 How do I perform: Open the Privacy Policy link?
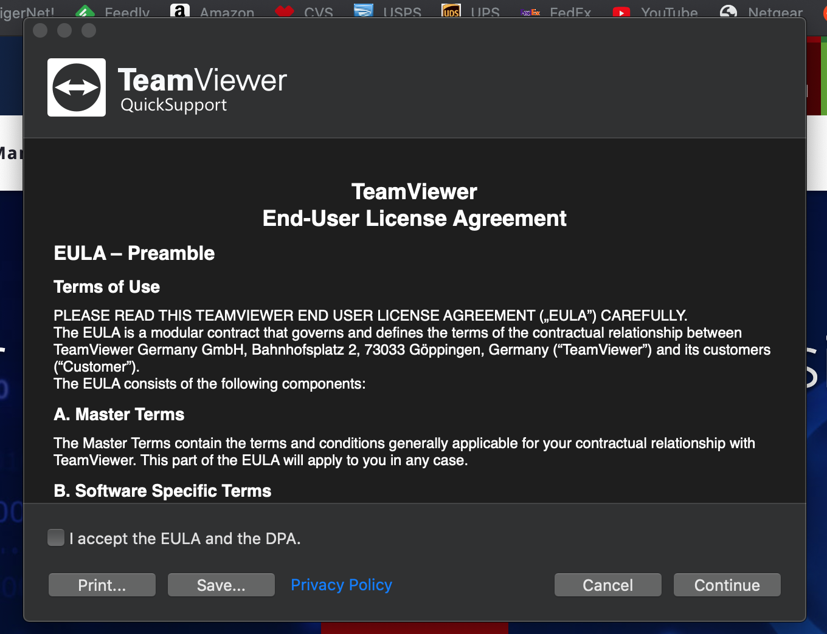pyautogui.click(x=341, y=585)
